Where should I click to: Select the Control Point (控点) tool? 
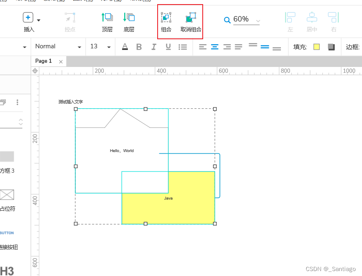click(70, 22)
